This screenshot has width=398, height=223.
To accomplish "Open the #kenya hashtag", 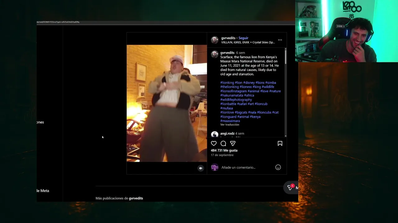I will pos(255,117).
